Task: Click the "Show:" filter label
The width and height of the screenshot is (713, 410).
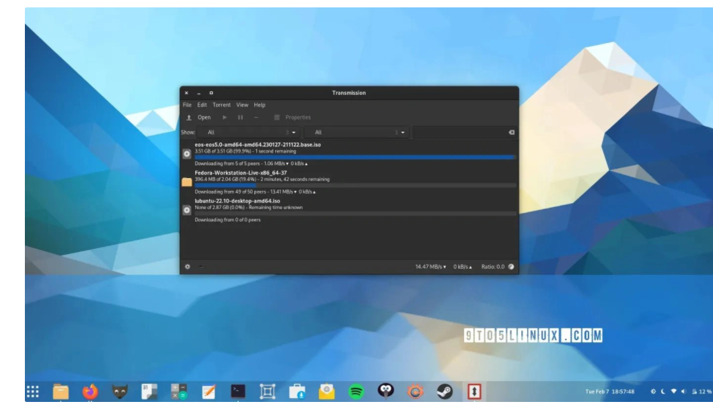Action: 188,132
